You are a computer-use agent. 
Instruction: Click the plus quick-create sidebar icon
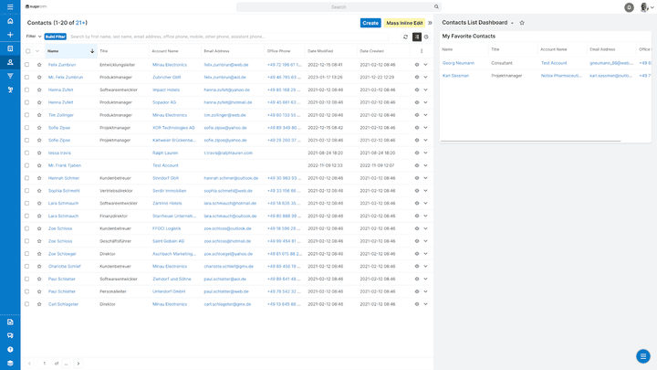point(10,35)
